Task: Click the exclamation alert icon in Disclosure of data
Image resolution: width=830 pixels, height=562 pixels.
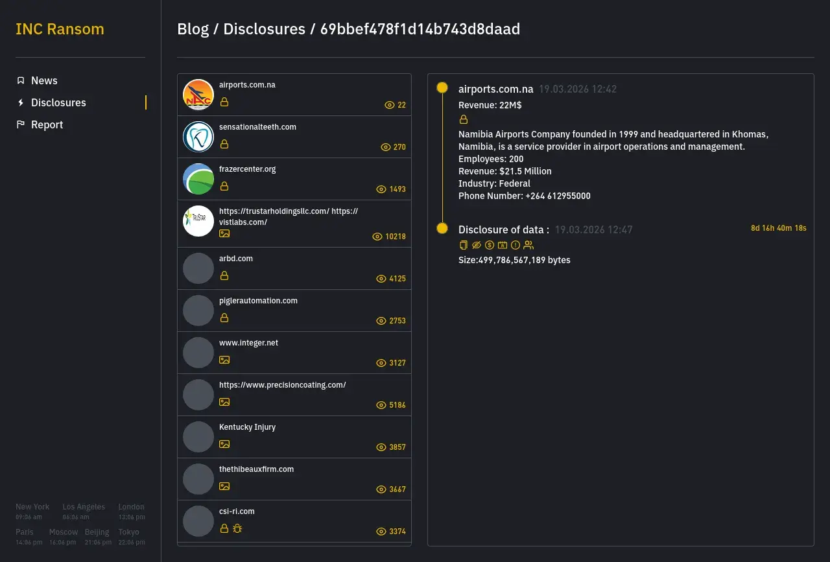Action: [516, 245]
